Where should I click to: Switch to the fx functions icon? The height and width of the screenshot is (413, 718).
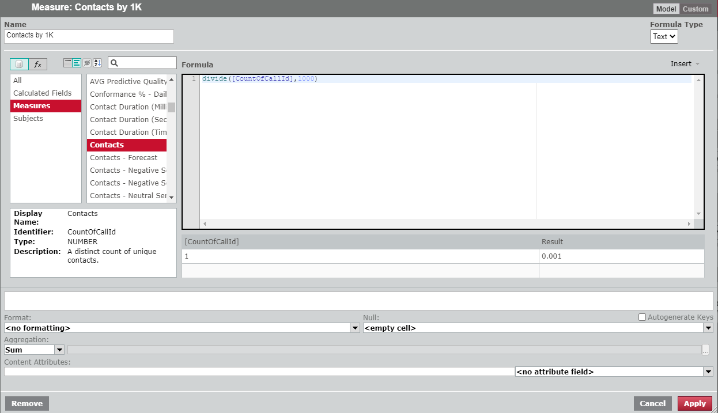click(38, 64)
